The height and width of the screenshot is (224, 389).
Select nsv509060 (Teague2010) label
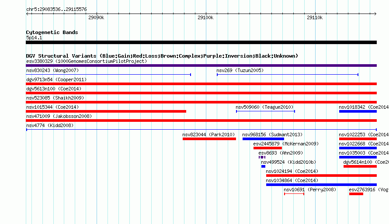264,107
